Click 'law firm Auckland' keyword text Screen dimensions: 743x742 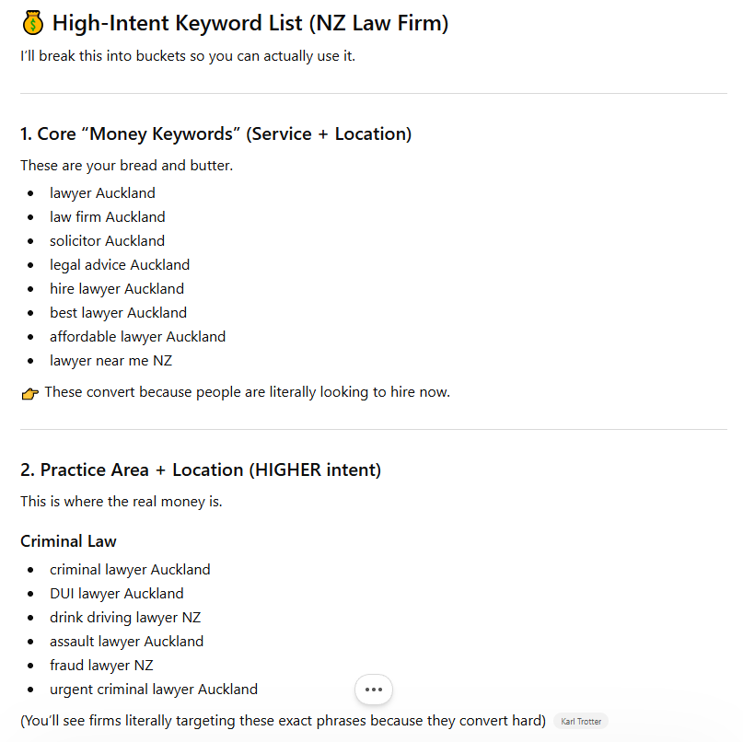pyautogui.click(x=108, y=217)
